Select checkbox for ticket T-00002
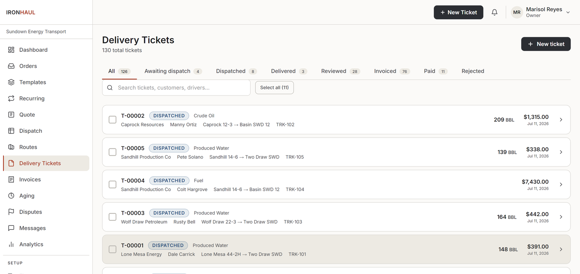 click(113, 120)
